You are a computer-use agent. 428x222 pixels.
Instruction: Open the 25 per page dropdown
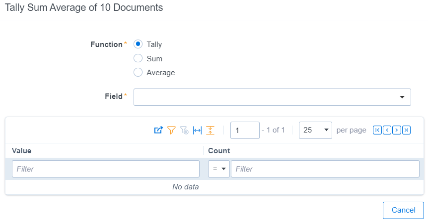315,130
